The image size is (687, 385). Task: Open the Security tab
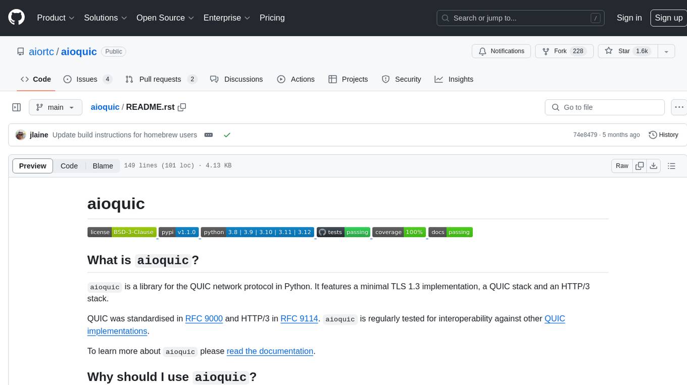point(402,79)
